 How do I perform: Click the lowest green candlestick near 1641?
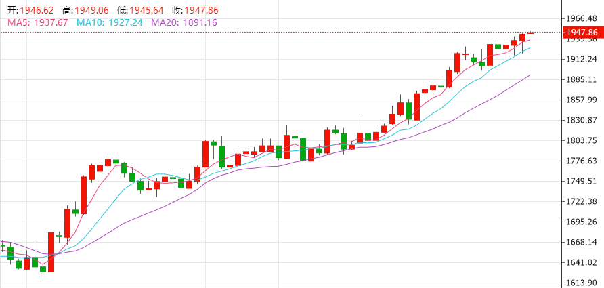[43, 269]
